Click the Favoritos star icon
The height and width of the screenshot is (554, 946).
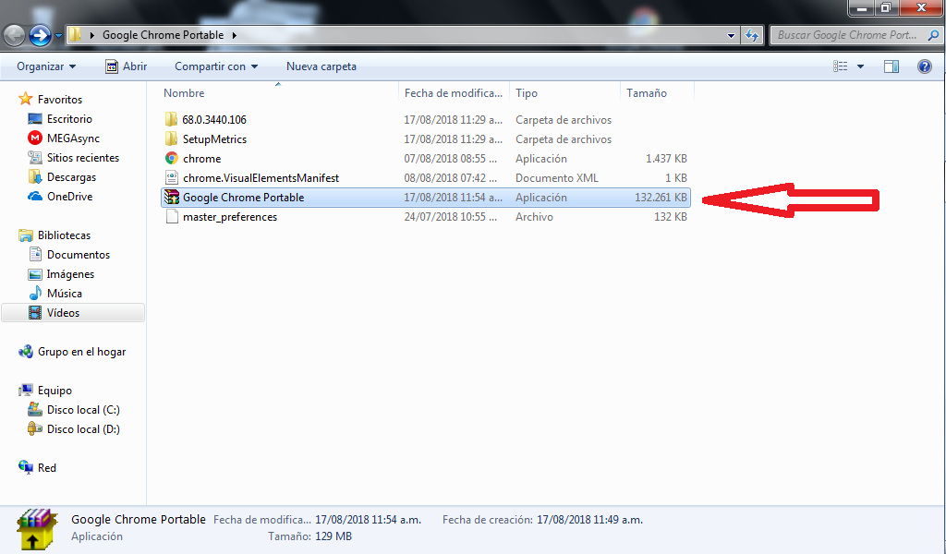pos(25,99)
